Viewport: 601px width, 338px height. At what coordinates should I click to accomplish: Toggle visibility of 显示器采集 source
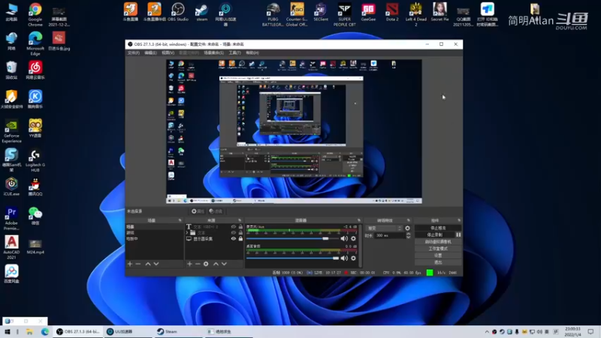[234, 239]
